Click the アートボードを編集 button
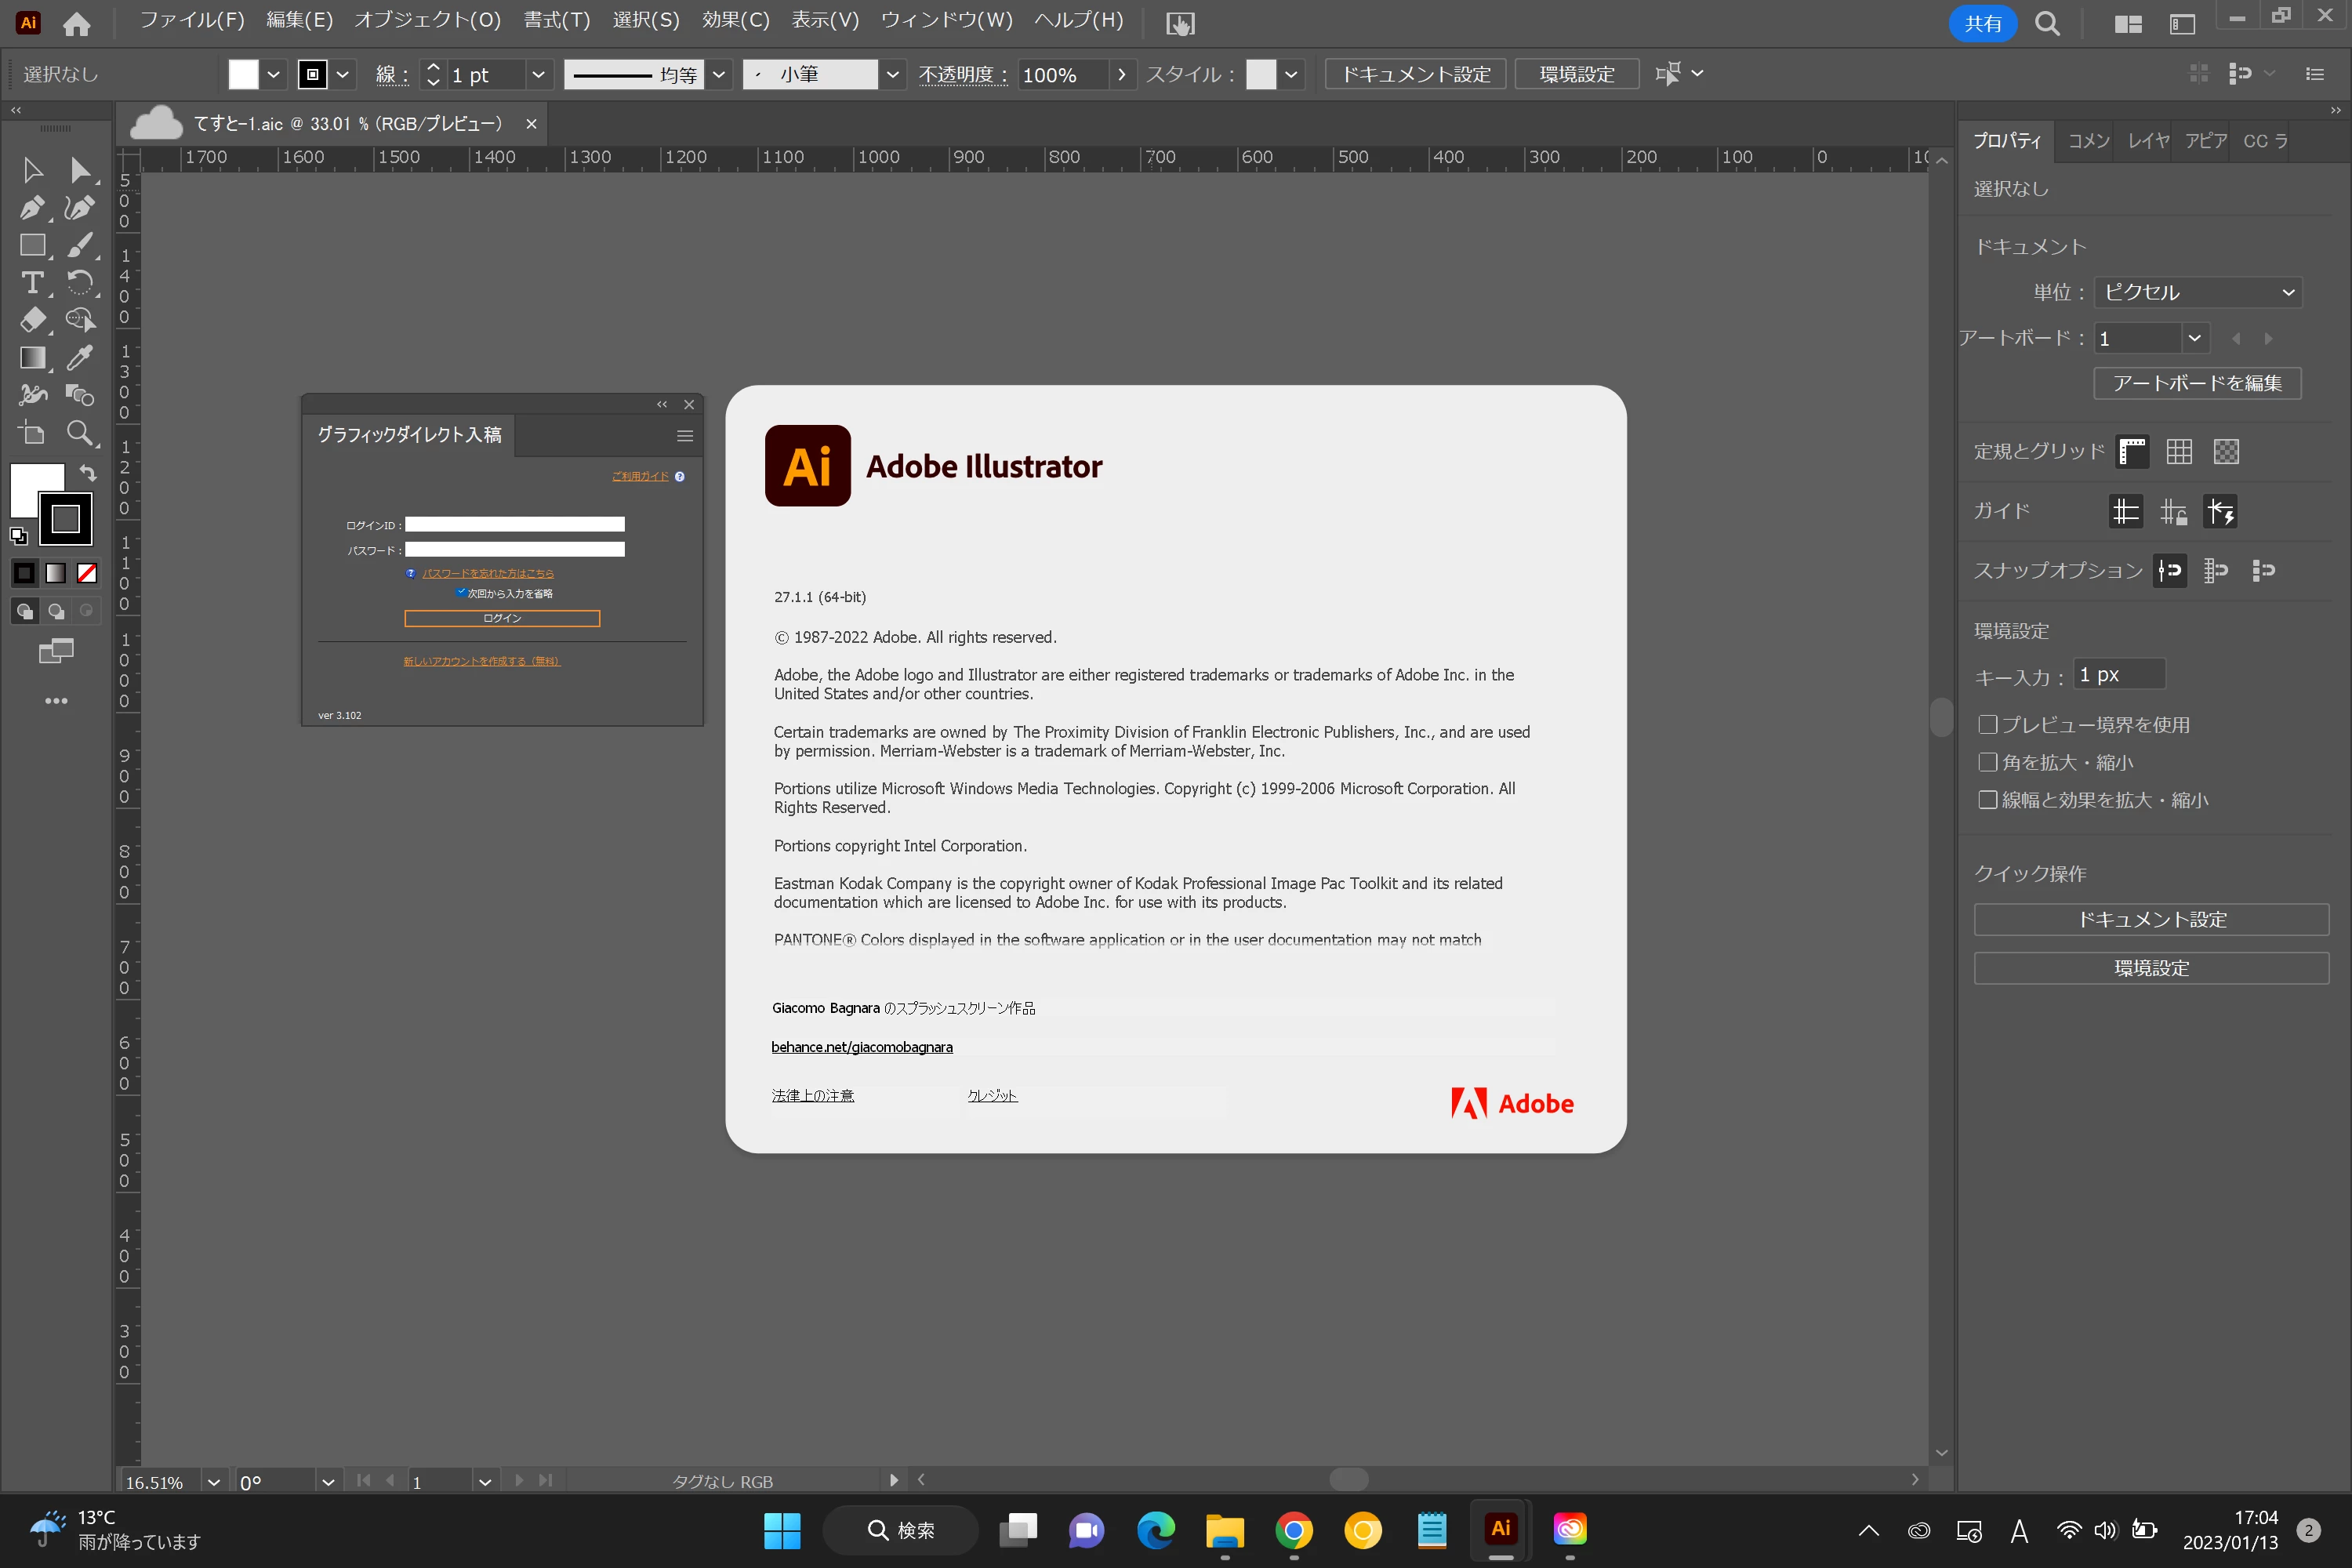This screenshot has height=1568, width=2352. [2197, 383]
